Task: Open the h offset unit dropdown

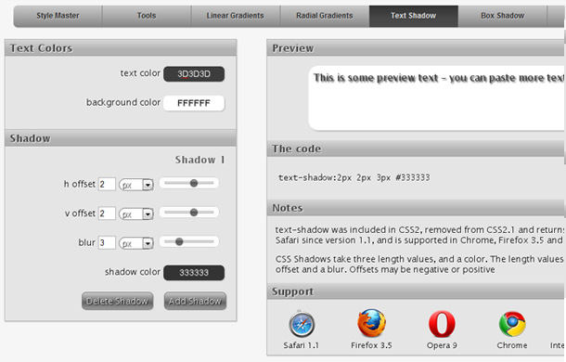Action: click(136, 185)
